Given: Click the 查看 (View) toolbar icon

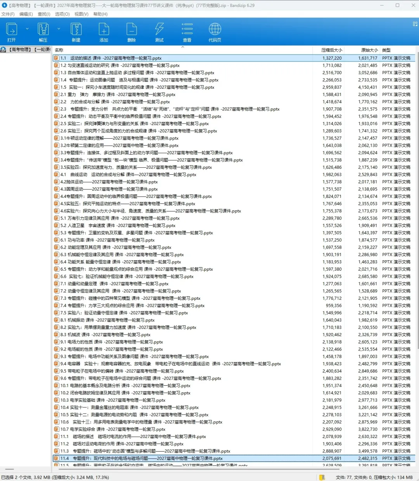Looking at the screenshot, I should [187, 29].
